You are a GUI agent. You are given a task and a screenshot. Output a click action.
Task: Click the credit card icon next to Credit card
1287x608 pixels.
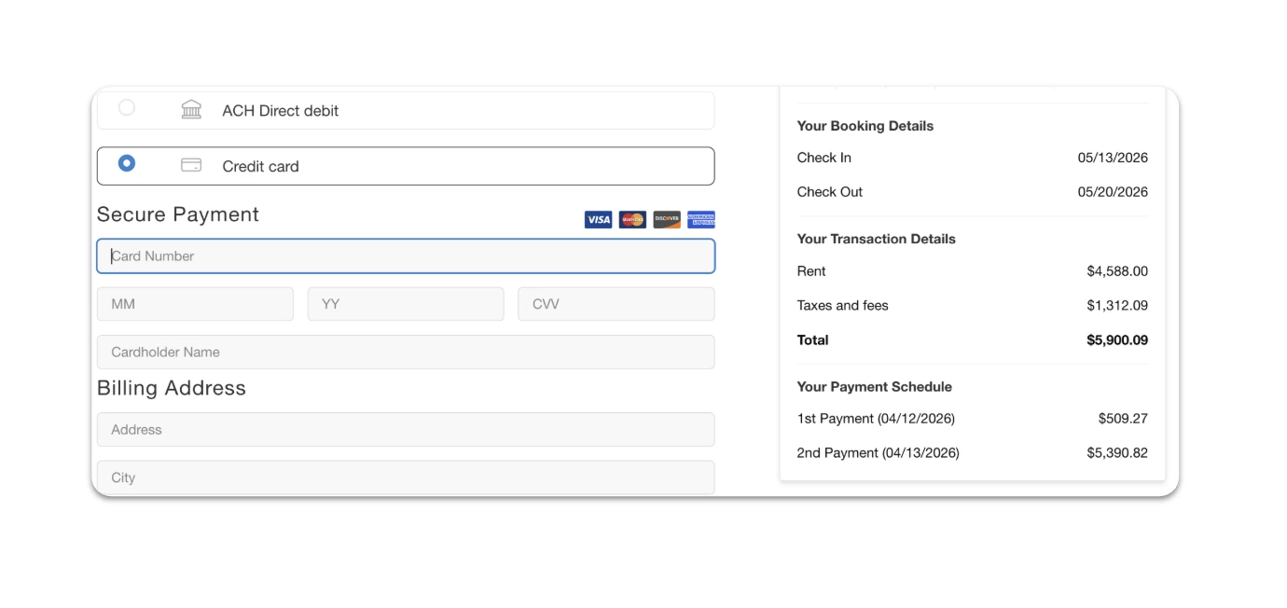[x=191, y=164]
